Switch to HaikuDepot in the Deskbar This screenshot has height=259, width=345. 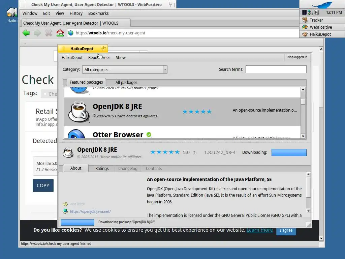322,34
